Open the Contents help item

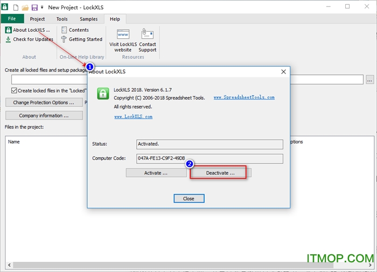(74, 30)
